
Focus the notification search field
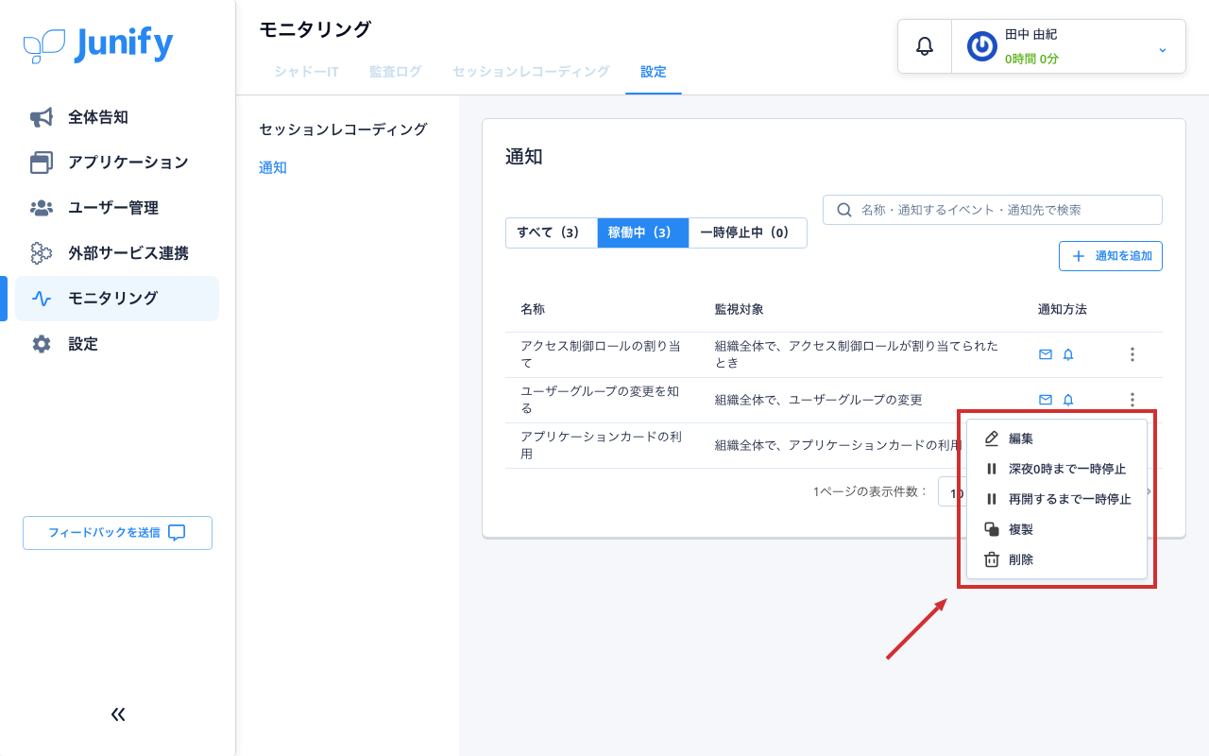993,210
